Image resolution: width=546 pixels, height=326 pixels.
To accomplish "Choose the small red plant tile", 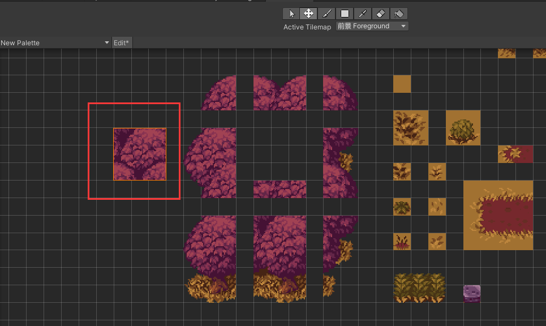I will 402,241.
